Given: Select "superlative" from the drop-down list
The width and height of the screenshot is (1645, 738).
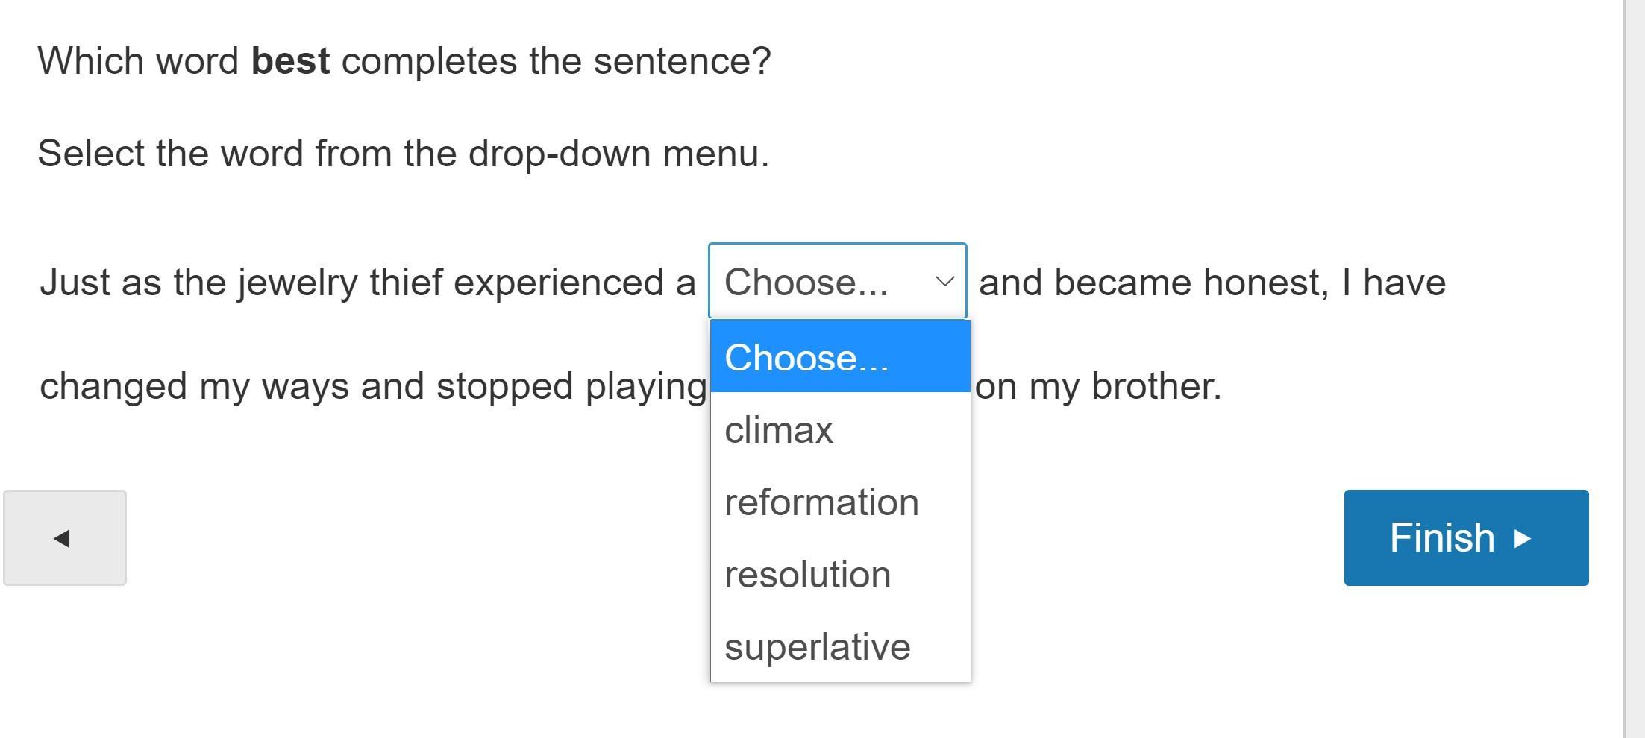Looking at the screenshot, I should (x=817, y=647).
